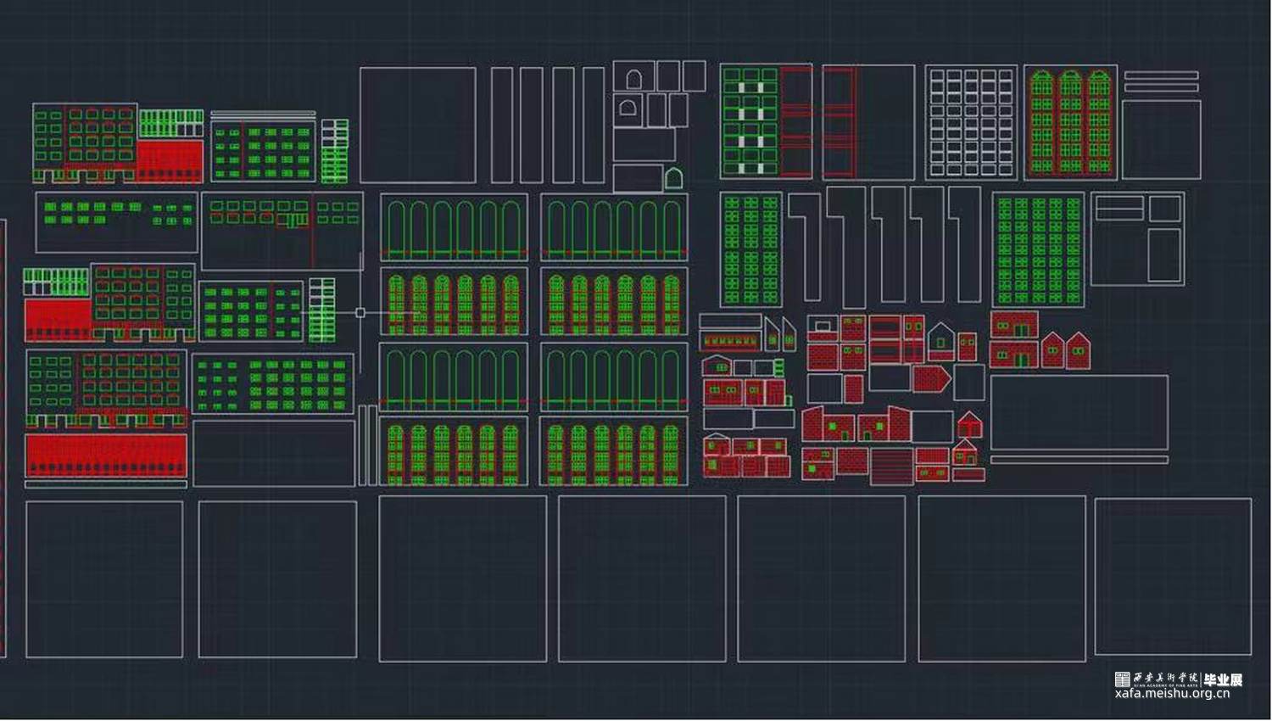Select the top-left building facade with red block
Screen dimensions: 1272x721
[118, 143]
